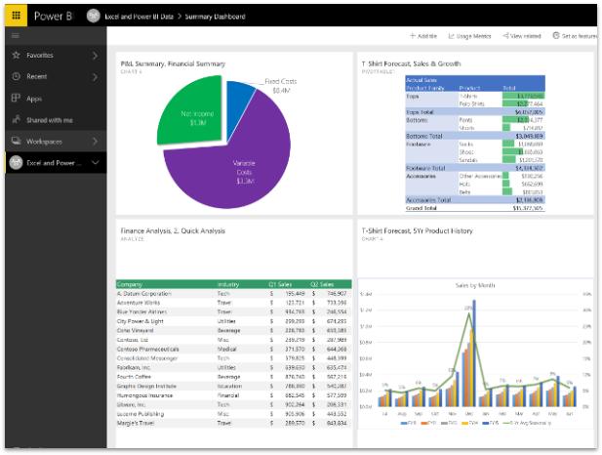
Task: Open the Apps icon in sidebar
Action: [x=16, y=99]
